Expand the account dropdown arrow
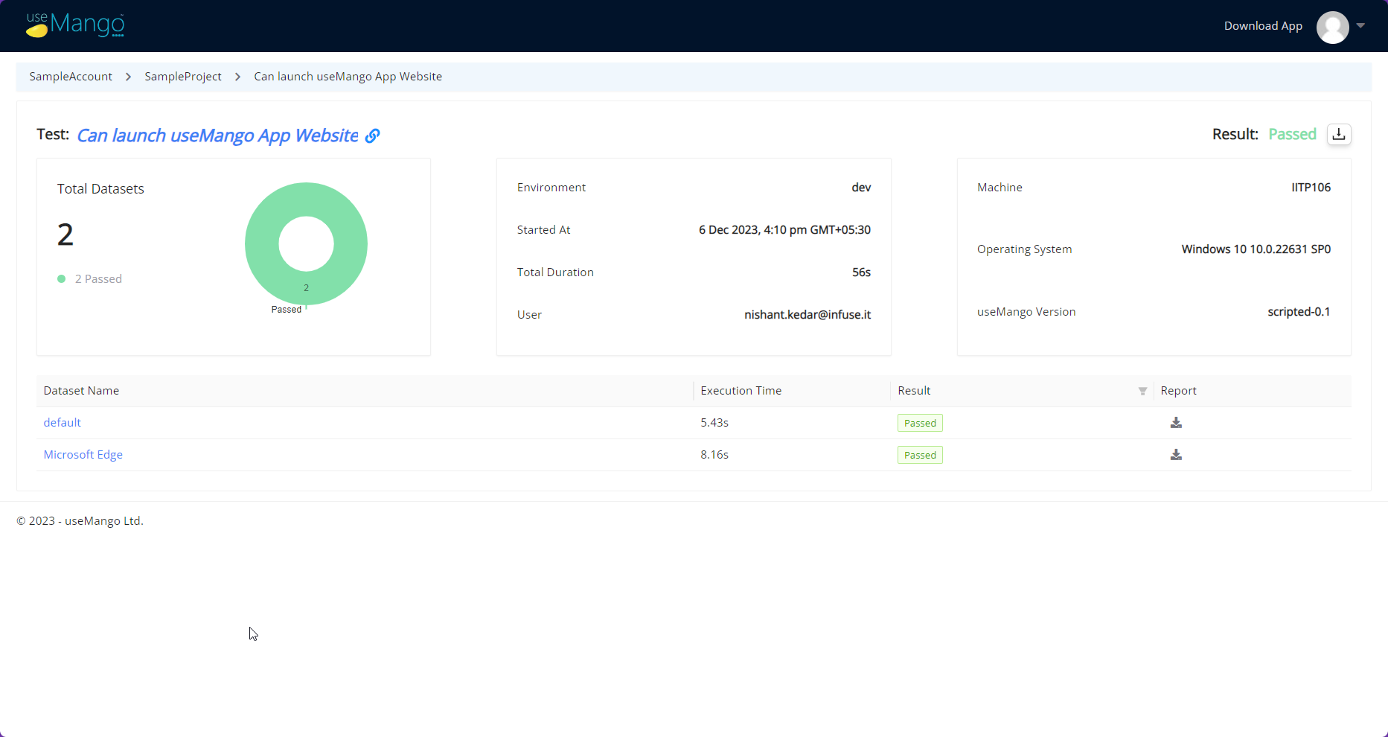Viewport: 1388px width, 737px height. click(1360, 25)
